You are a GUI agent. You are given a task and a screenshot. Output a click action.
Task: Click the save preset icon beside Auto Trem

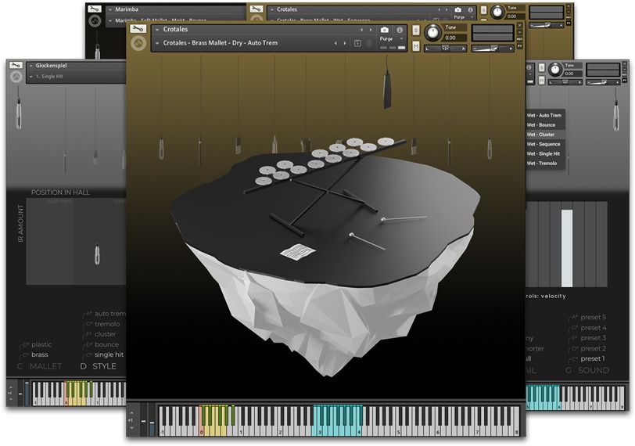pos(357,43)
